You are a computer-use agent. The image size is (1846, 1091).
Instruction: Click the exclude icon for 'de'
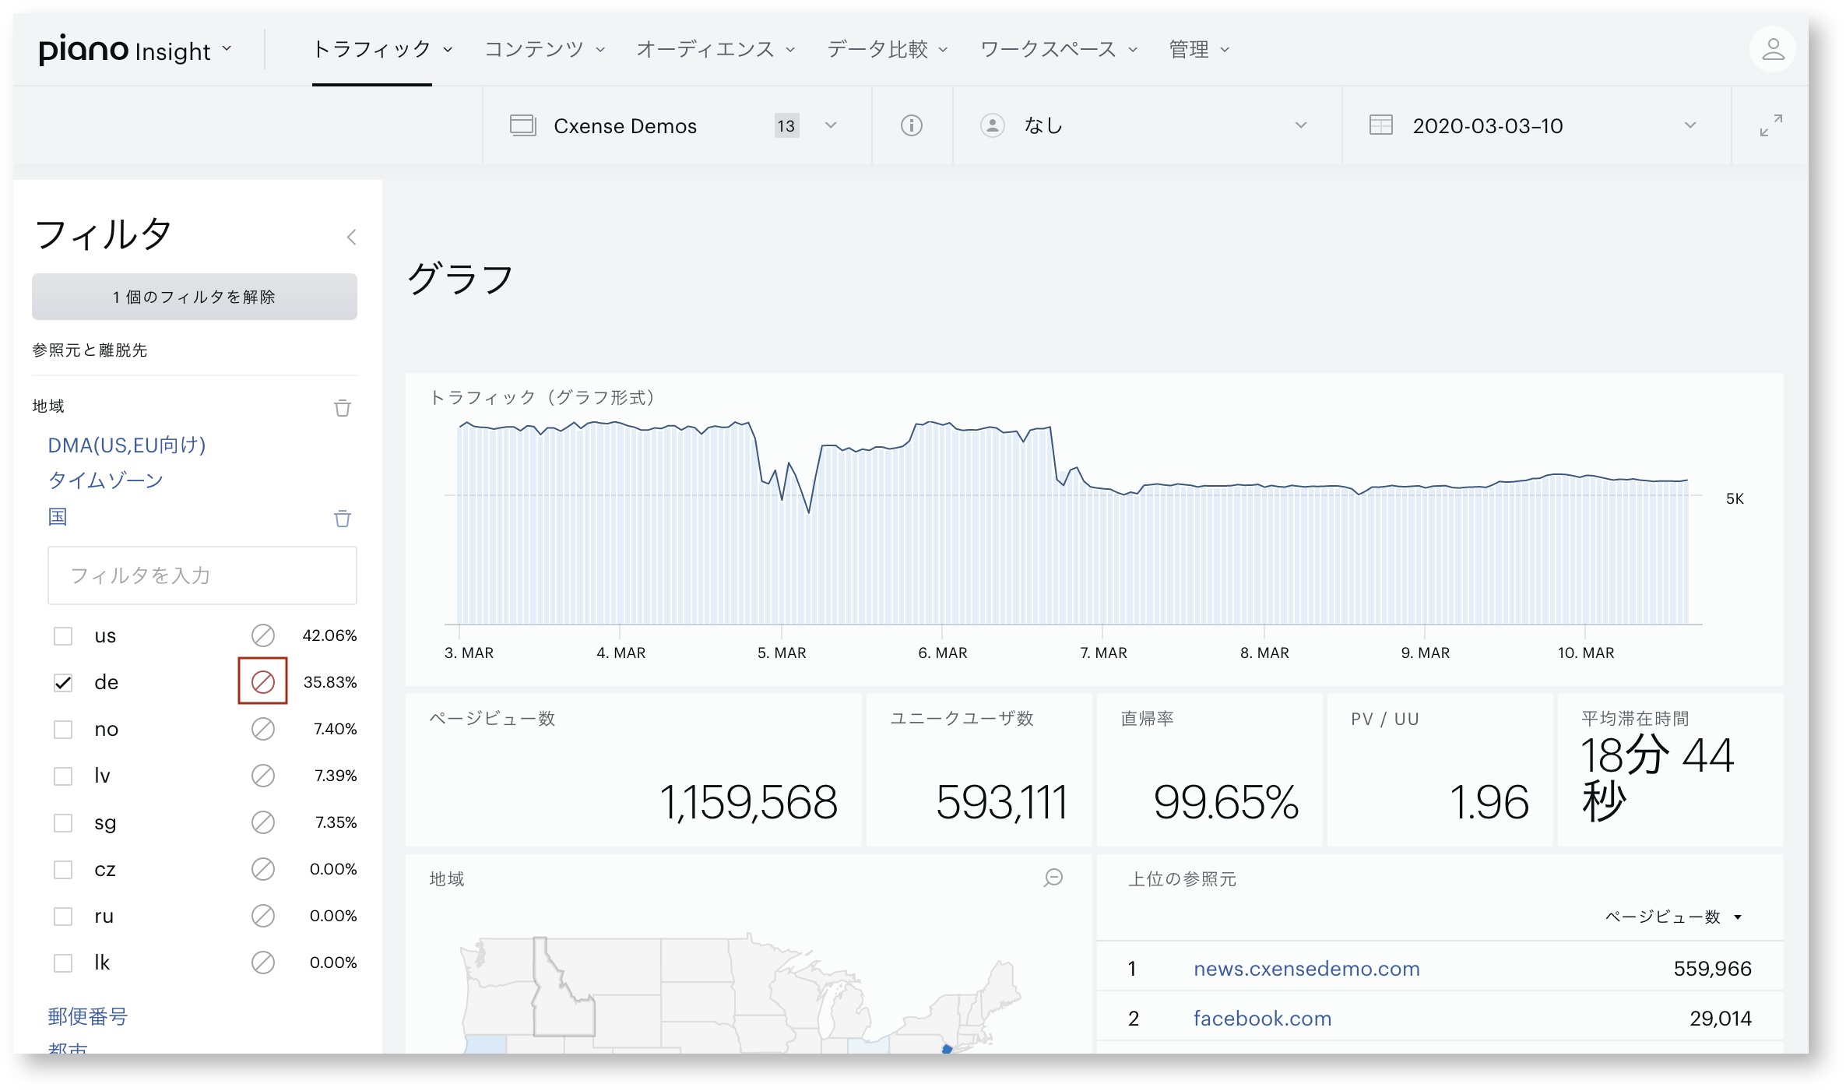[262, 682]
